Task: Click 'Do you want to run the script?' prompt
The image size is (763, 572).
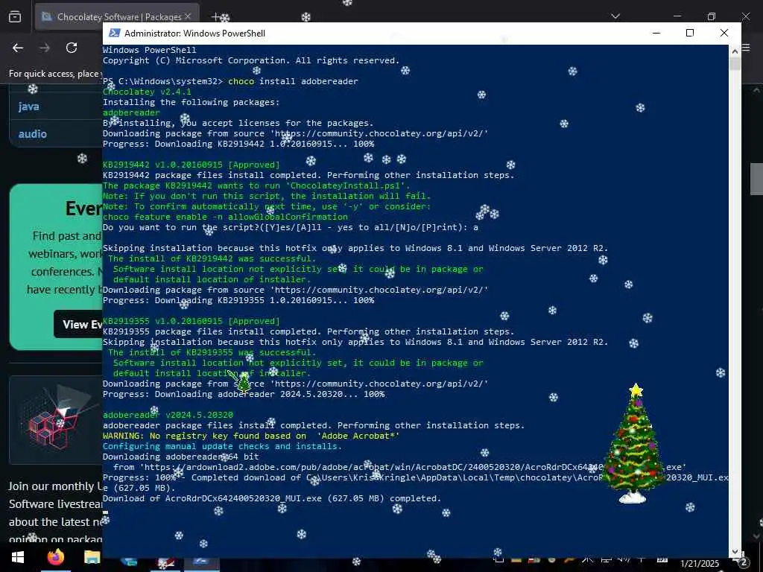Action: pyautogui.click(x=291, y=227)
